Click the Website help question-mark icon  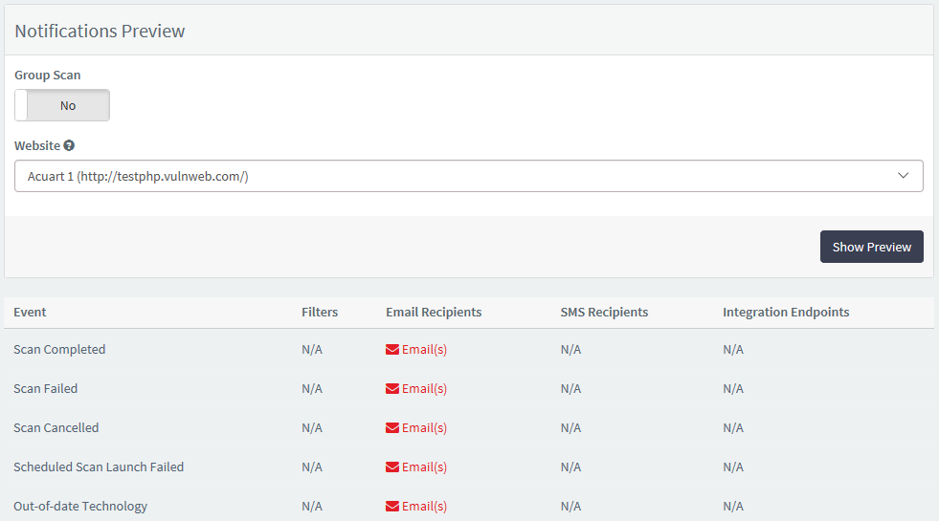pos(69,145)
